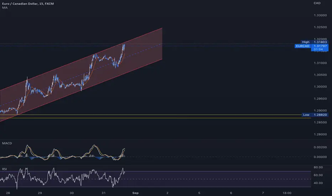Click the 60.00 RSI scale value

[318, 175]
